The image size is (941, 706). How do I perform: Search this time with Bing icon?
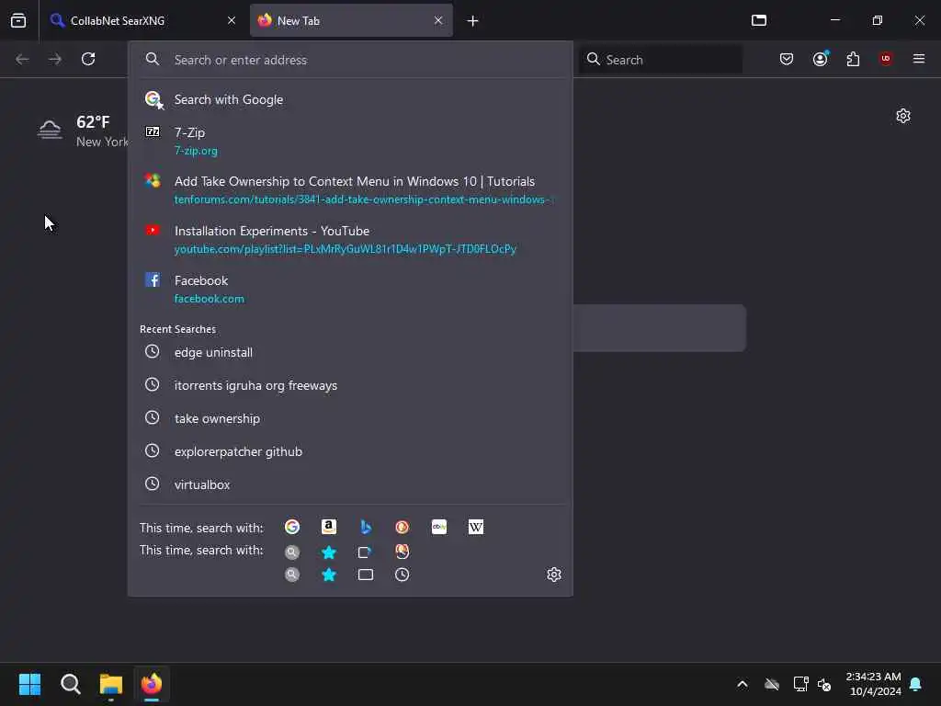[x=366, y=527]
